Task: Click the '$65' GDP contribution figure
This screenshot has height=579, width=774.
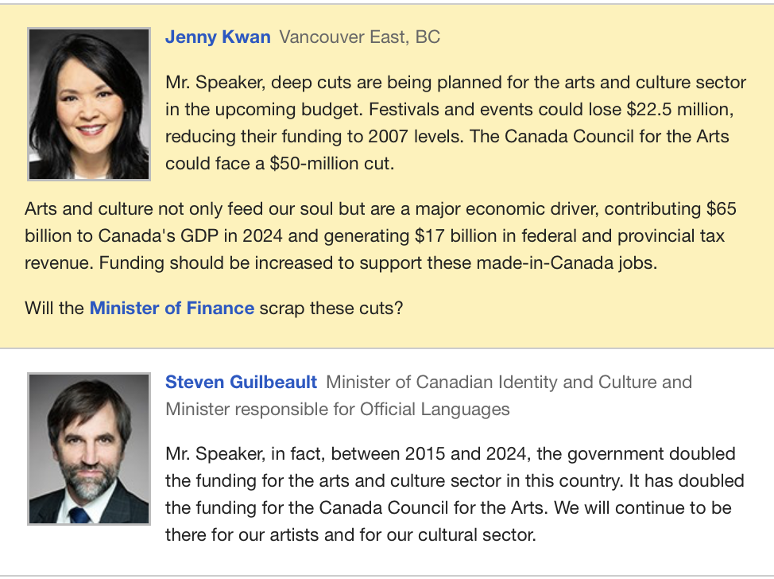Action: (721, 209)
